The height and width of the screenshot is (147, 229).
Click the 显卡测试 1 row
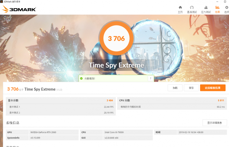pos(61,107)
